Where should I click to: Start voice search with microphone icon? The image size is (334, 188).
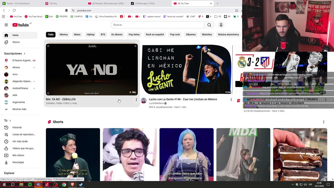(x=221, y=25)
